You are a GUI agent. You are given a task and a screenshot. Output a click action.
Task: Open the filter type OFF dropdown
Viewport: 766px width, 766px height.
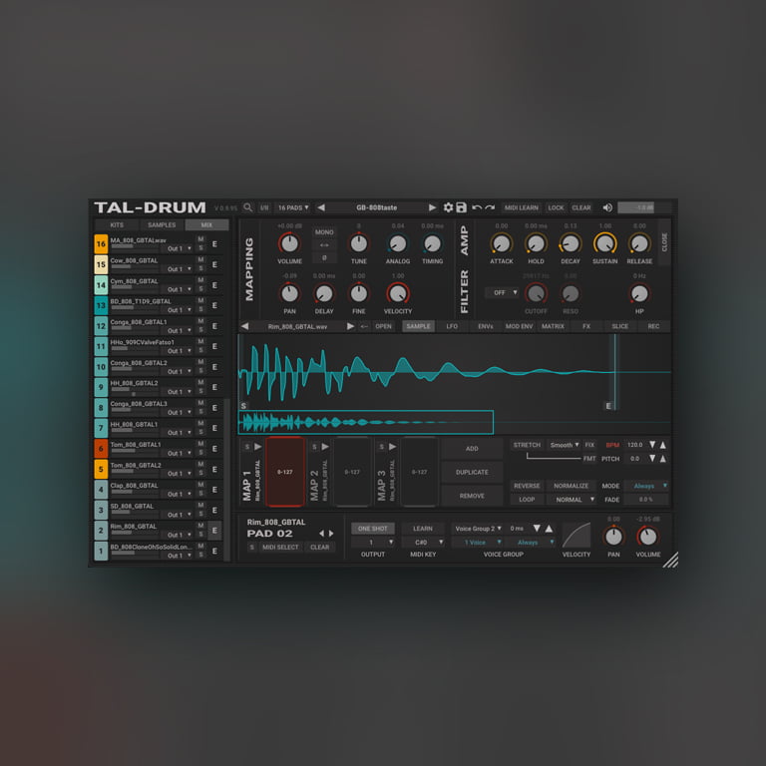pyautogui.click(x=503, y=292)
